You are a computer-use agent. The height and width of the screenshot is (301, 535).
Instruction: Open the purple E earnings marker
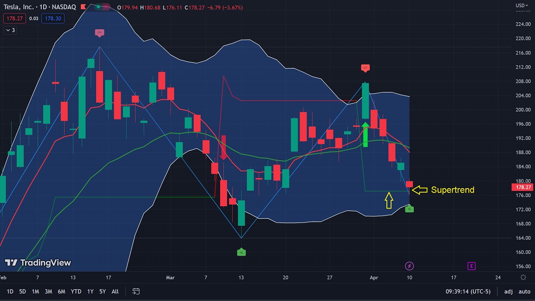(471, 266)
